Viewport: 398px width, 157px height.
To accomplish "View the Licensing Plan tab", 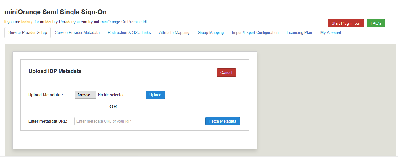I will (x=299, y=33).
